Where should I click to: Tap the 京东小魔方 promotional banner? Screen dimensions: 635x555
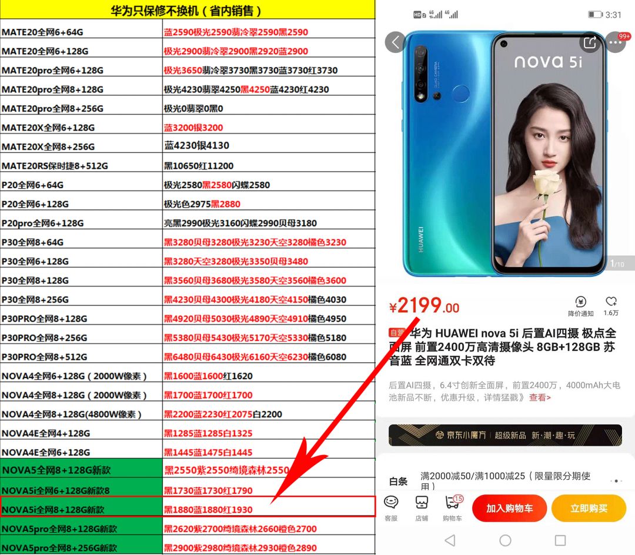(505, 435)
